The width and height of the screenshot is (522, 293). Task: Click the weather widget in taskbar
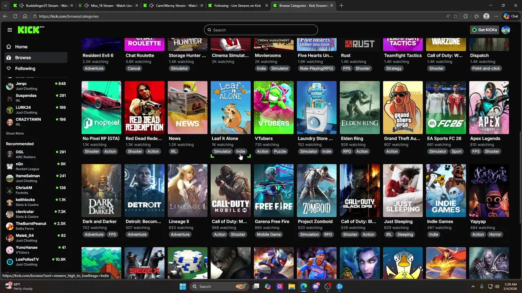coord(18,286)
